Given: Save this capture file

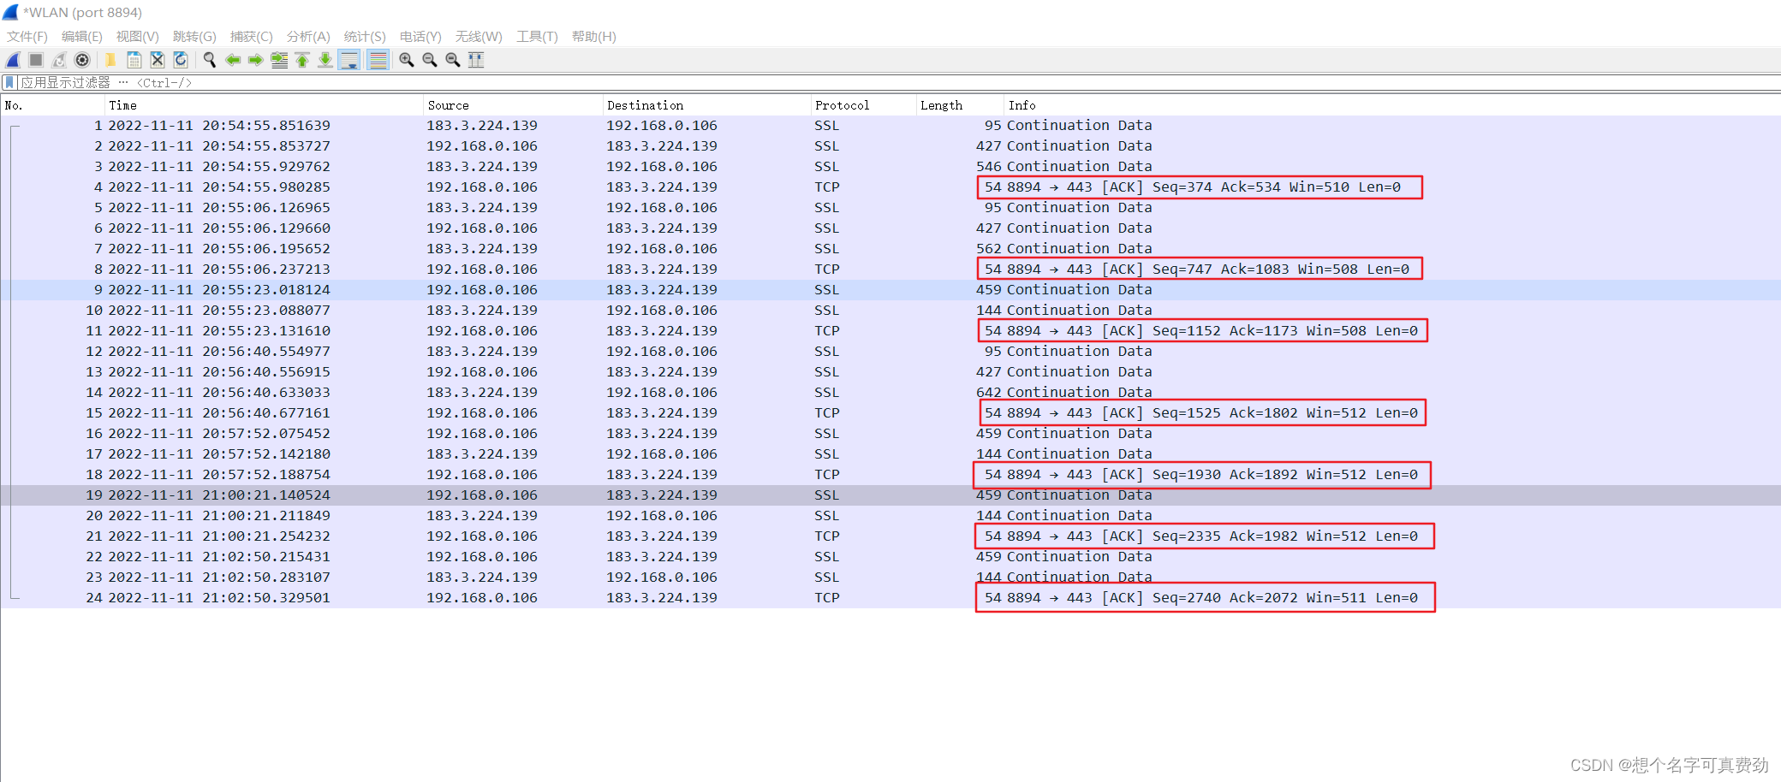Looking at the screenshot, I should pyautogui.click(x=134, y=60).
